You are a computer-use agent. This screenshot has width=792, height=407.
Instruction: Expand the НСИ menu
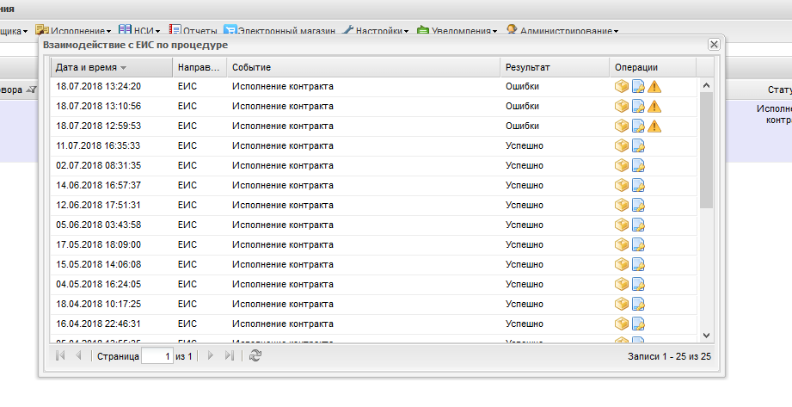click(x=139, y=31)
